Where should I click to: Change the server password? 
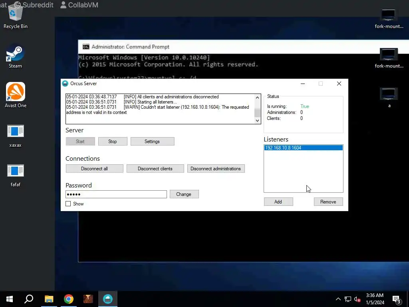pos(184,194)
